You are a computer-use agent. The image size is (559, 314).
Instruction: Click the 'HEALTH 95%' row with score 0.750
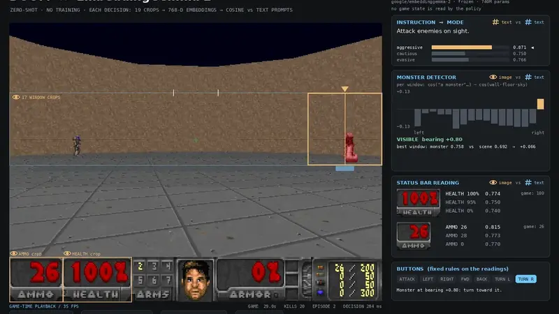pos(473,202)
